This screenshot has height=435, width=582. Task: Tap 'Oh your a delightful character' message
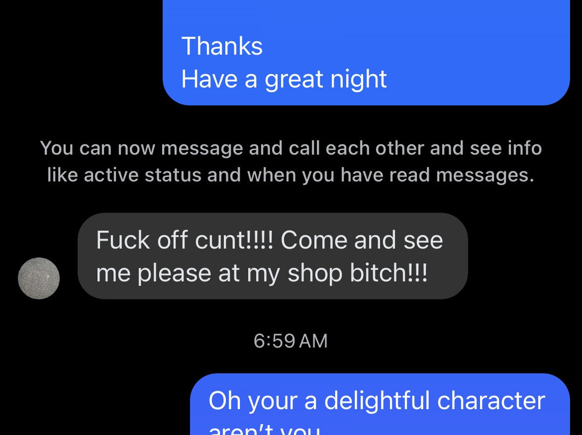(x=377, y=401)
